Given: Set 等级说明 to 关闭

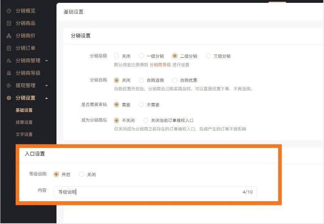Looking at the screenshot, I should click(82, 174).
